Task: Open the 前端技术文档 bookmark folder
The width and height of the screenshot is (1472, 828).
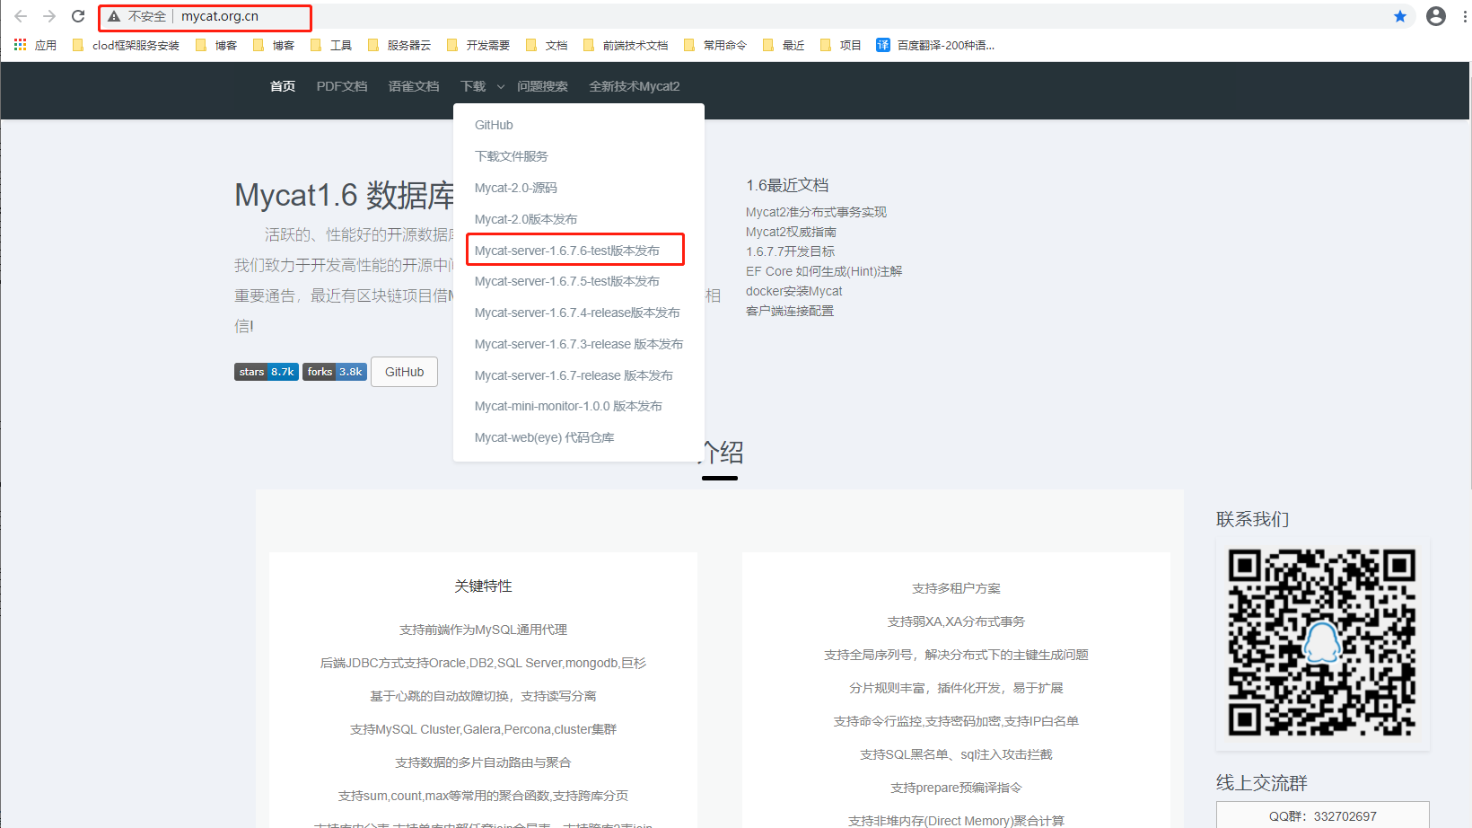Action: click(x=626, y=45)
